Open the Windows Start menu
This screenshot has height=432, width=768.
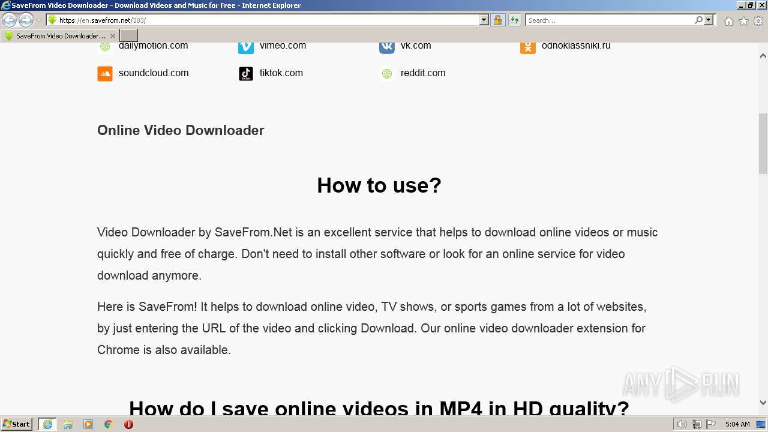[x=17, y=424]
